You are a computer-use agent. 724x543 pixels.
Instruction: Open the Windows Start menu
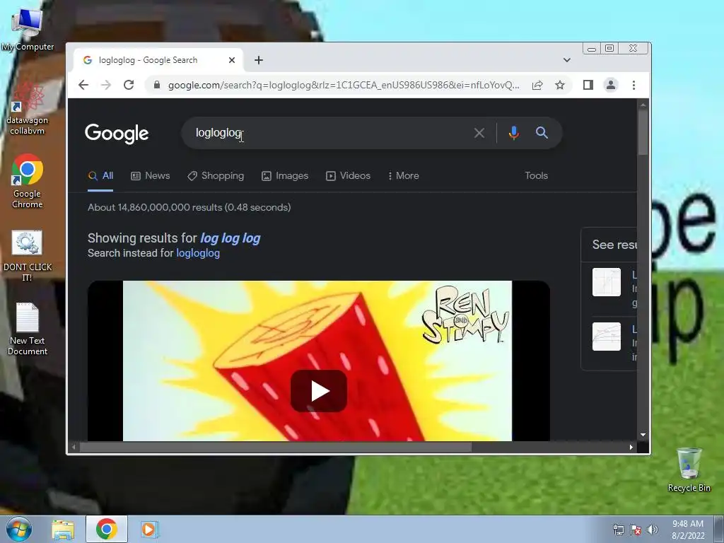(18, 529)
